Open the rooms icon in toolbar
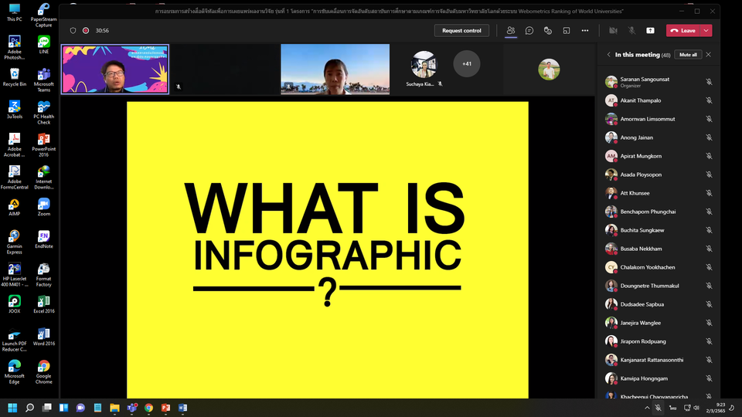The height and width of the screenshot is (417, 742). (566, 30)
